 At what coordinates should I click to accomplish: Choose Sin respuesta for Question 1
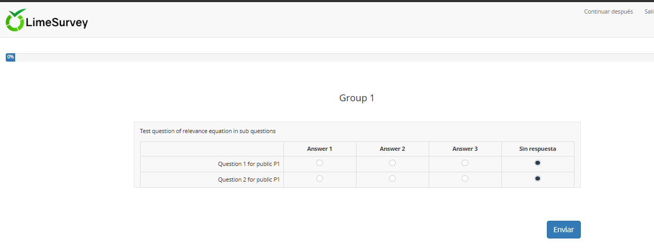click(538, 163)
